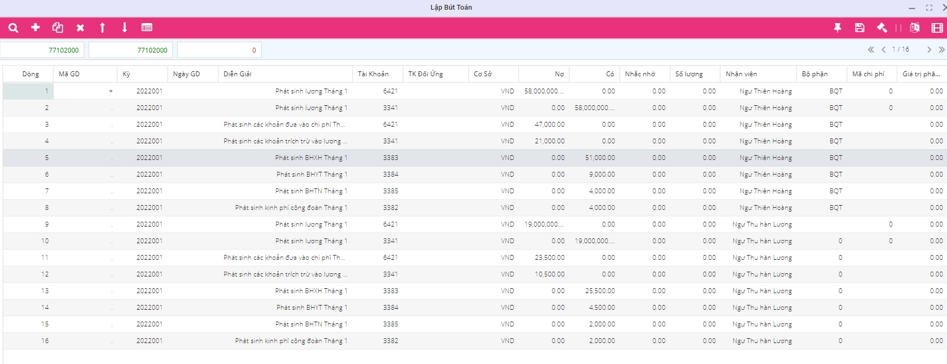Jump to the last record

point(941,49)
